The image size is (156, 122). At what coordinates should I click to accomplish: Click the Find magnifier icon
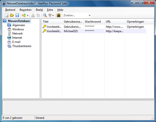point(45,16)
